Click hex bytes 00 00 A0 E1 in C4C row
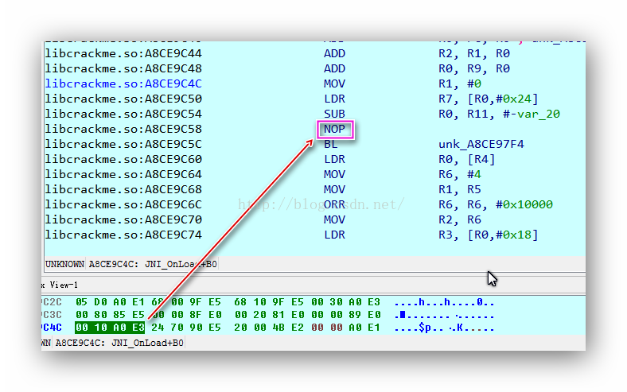627x392 pixels. (x=345, y=328)
